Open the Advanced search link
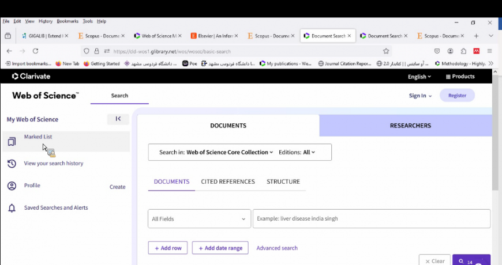Viewport: 502px width, 265px height. 277,248
